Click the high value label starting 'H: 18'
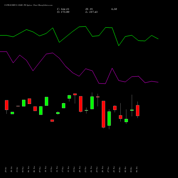Image resolution: width=178 pixels, height=178 pixels. click(x=89, y=9)
